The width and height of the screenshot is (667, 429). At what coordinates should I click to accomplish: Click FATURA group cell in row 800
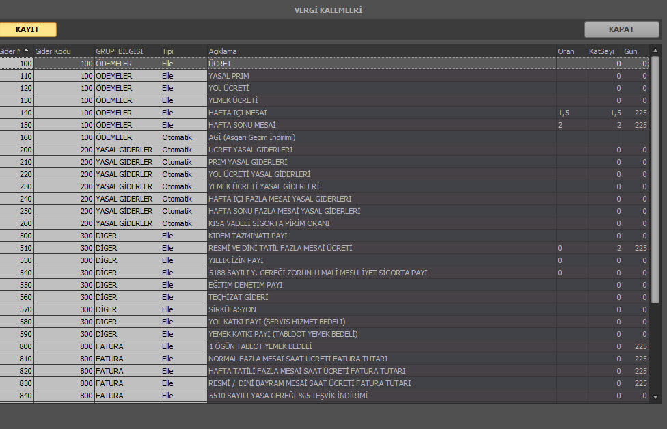click(x=128, y=347)
